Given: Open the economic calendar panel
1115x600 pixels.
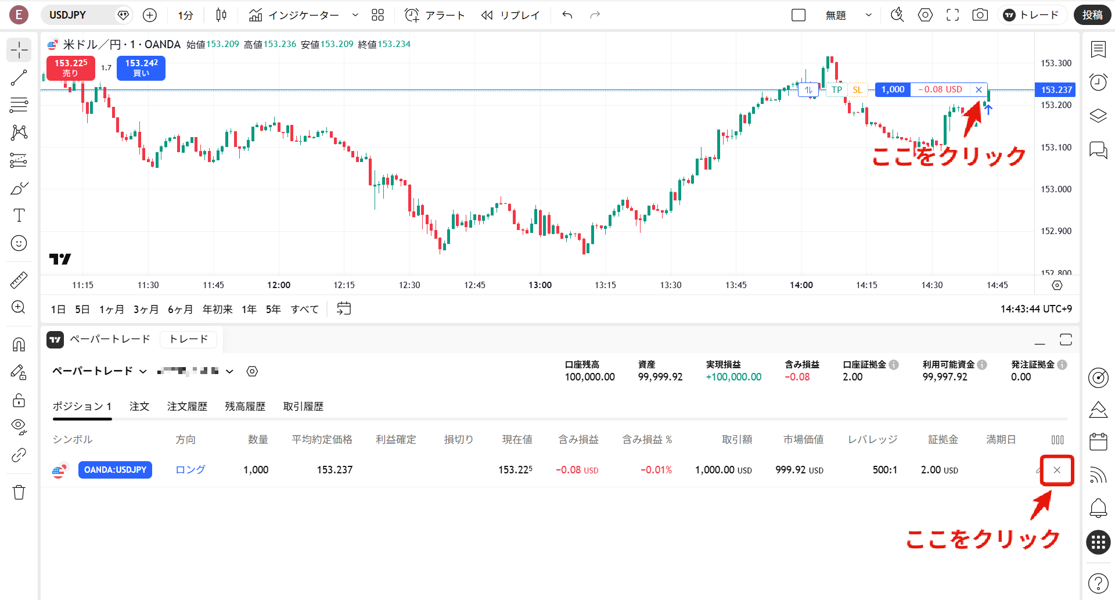Looking at the screenshot, I should click(1098, 441).
